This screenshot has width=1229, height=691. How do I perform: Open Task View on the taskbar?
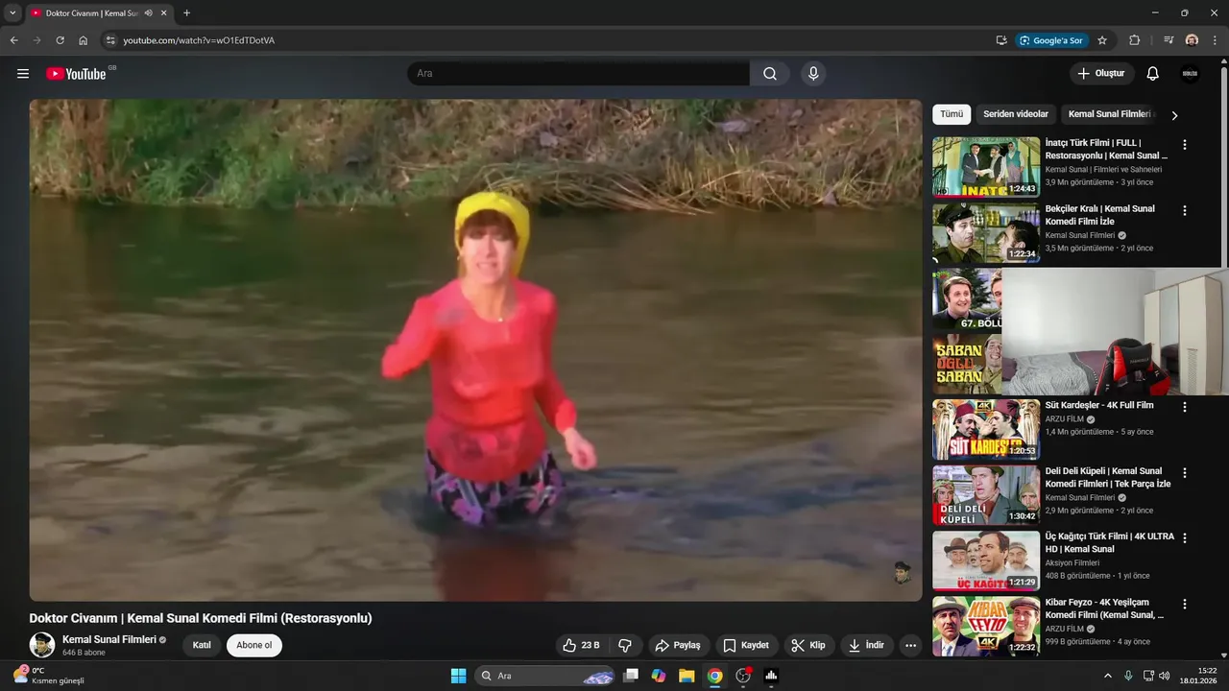point(631,676)
